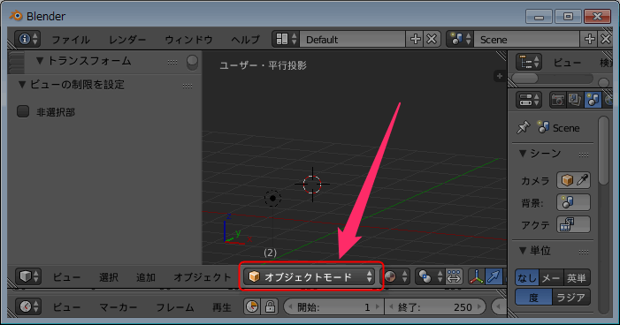Increase the 終了 end frame value

click(x=479, y=306)
